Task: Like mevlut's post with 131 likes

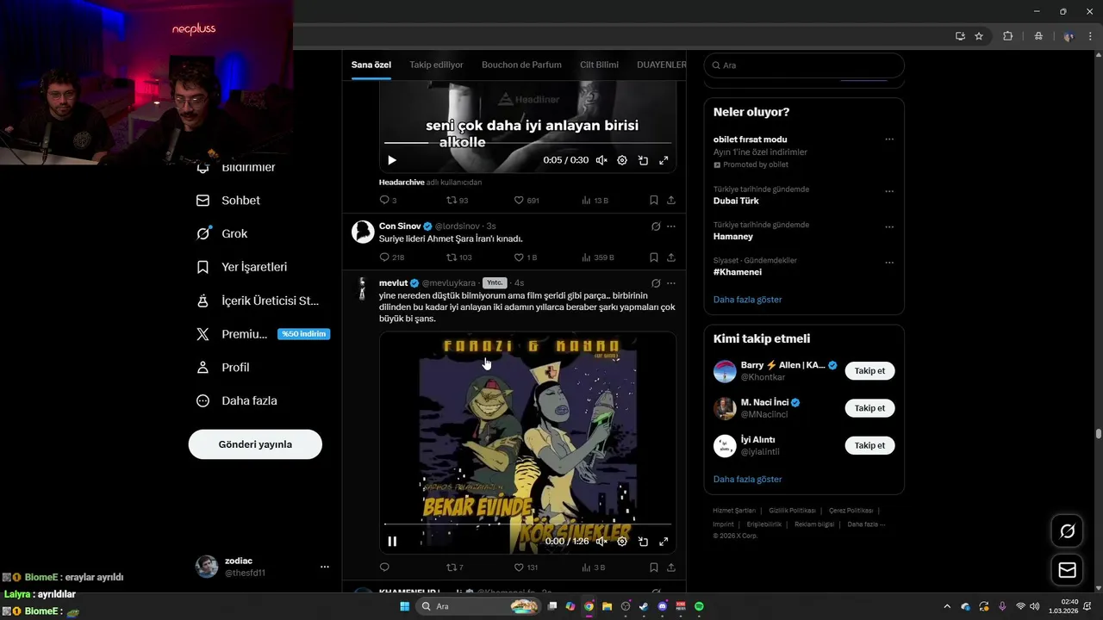Action: pos(519,567)
